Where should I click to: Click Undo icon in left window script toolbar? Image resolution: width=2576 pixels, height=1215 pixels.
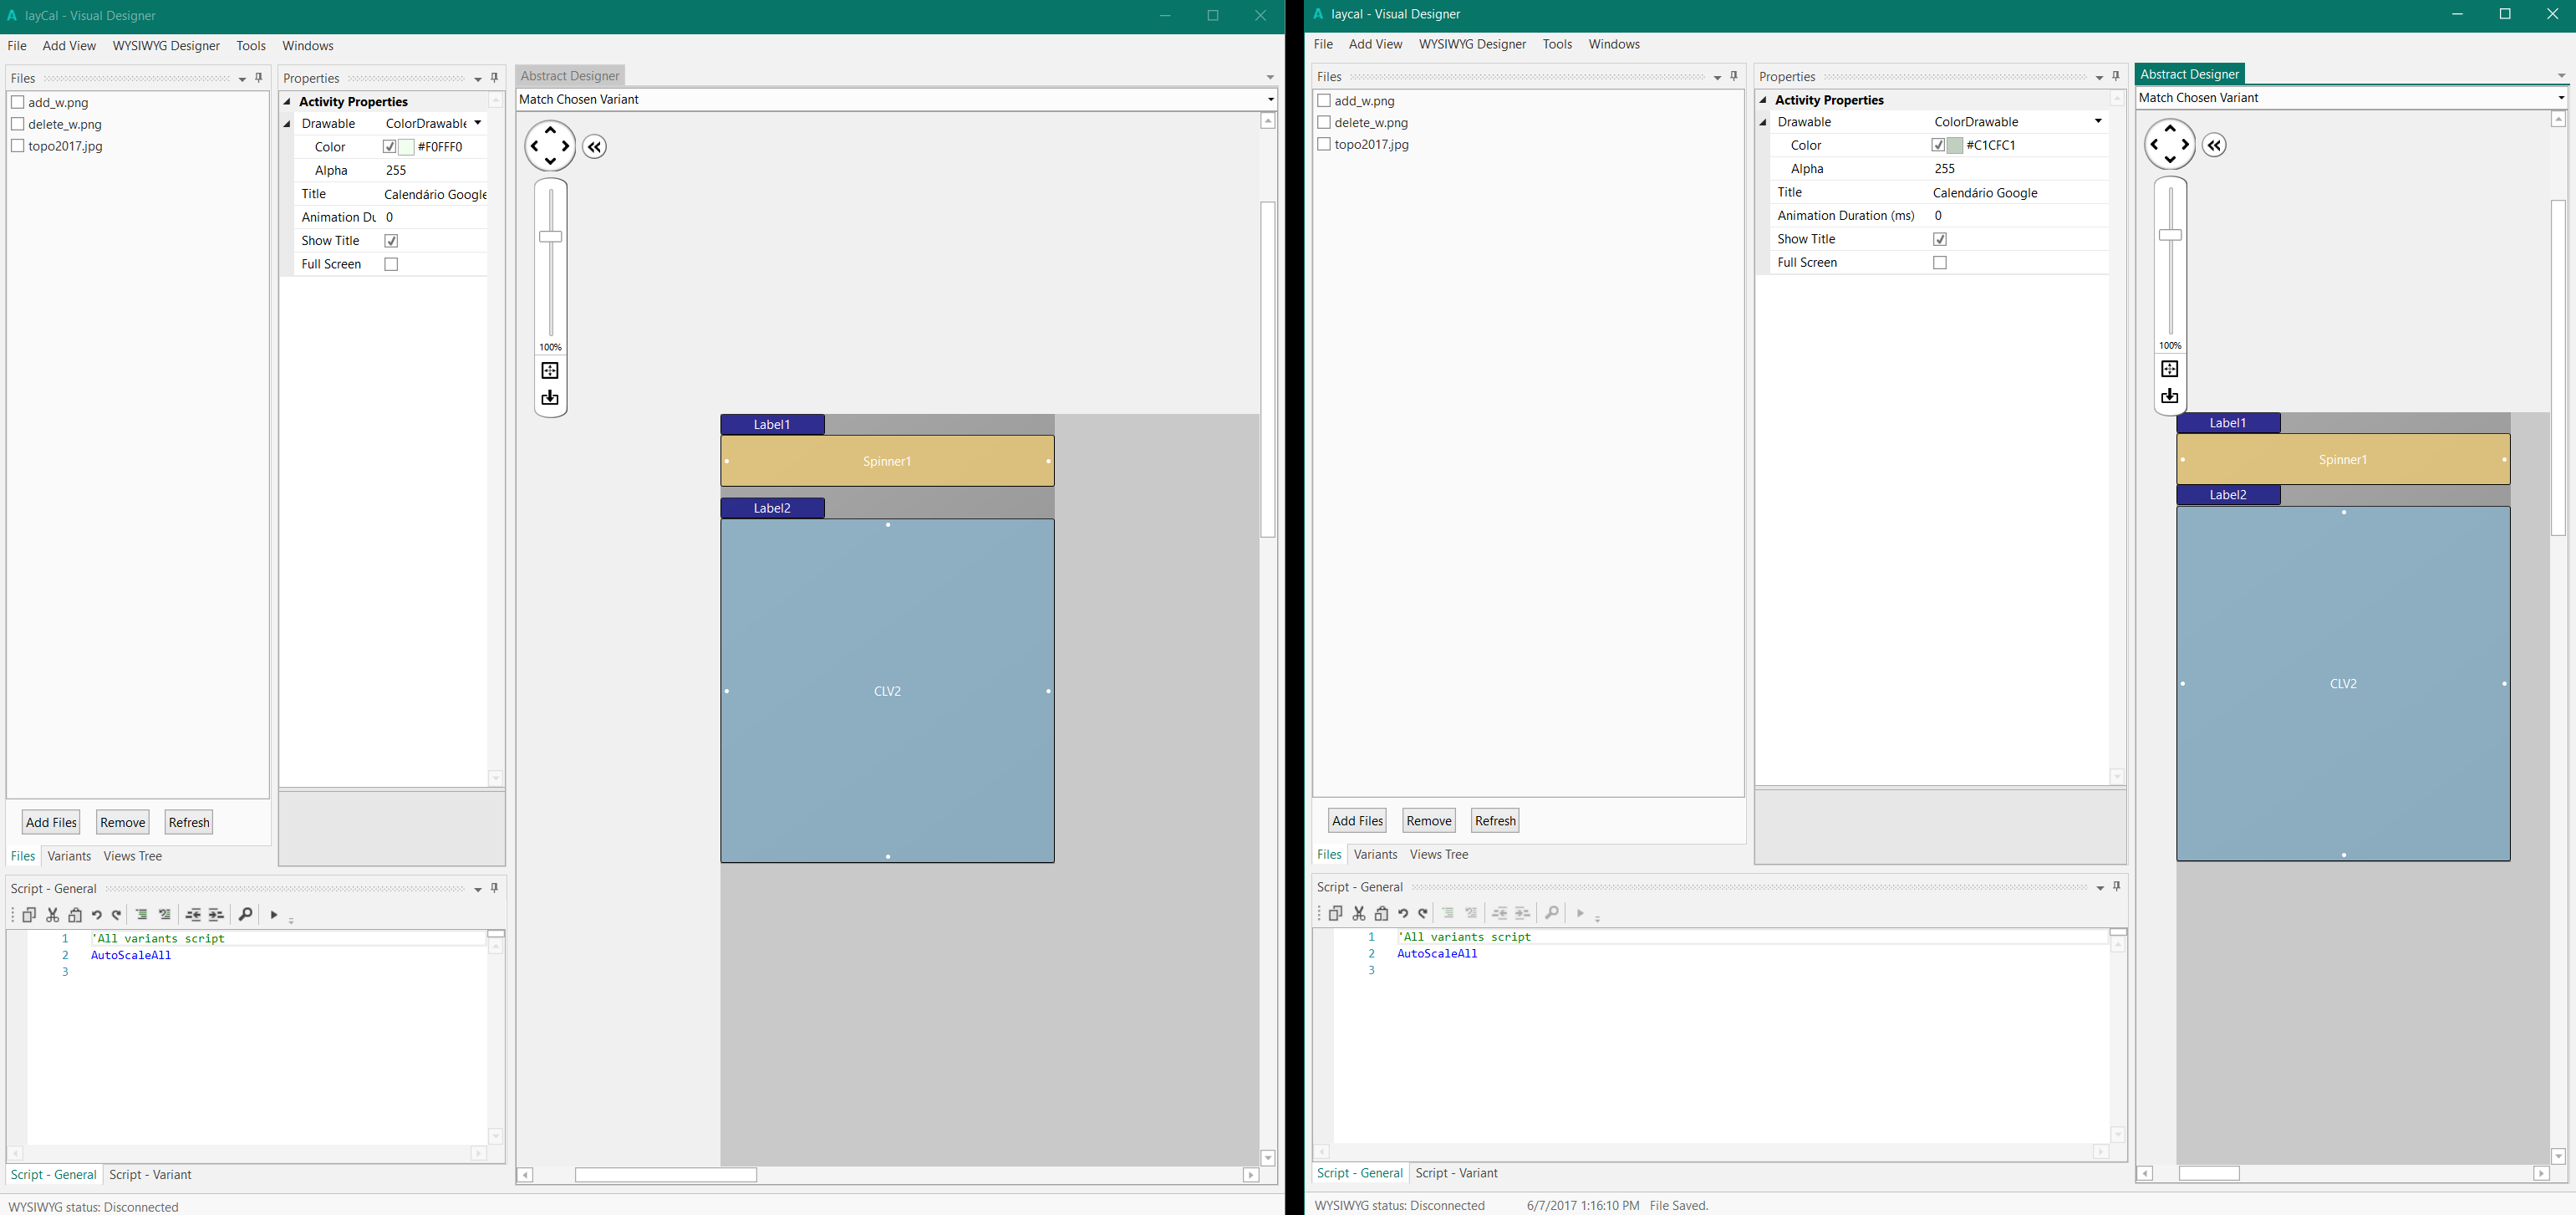[97, 915]
